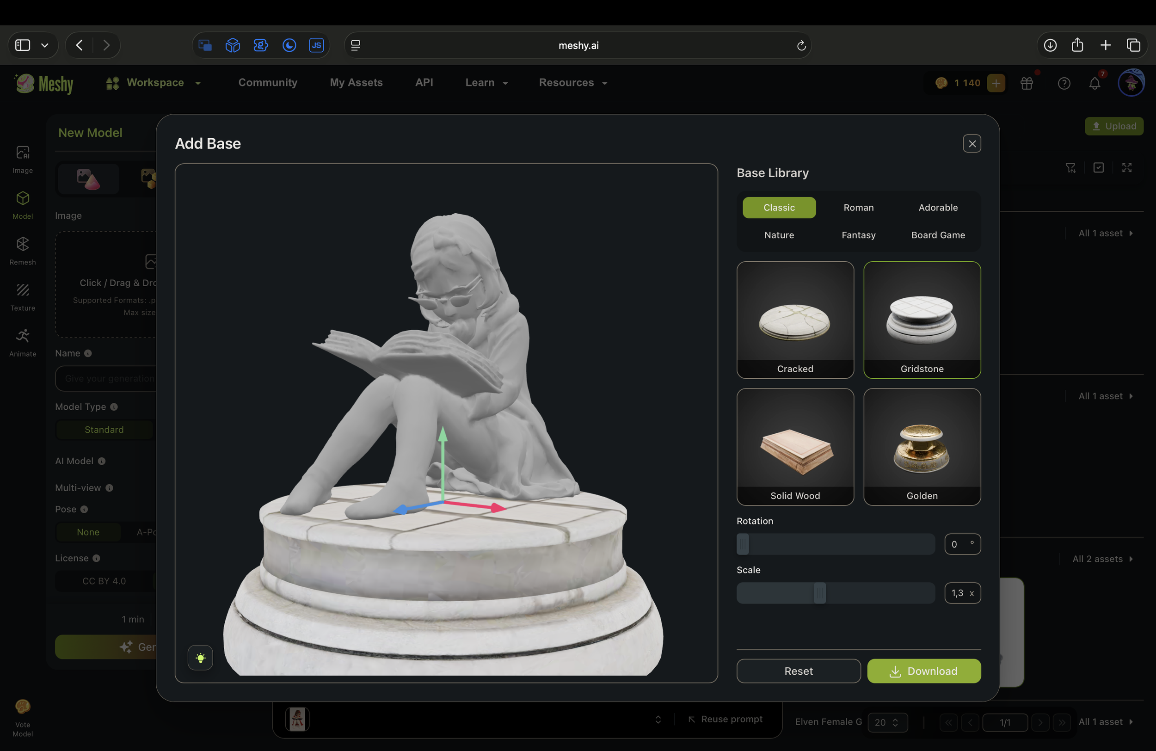Select the Roman base category
The image size is (1156, 751).
(x=858, y=208)
